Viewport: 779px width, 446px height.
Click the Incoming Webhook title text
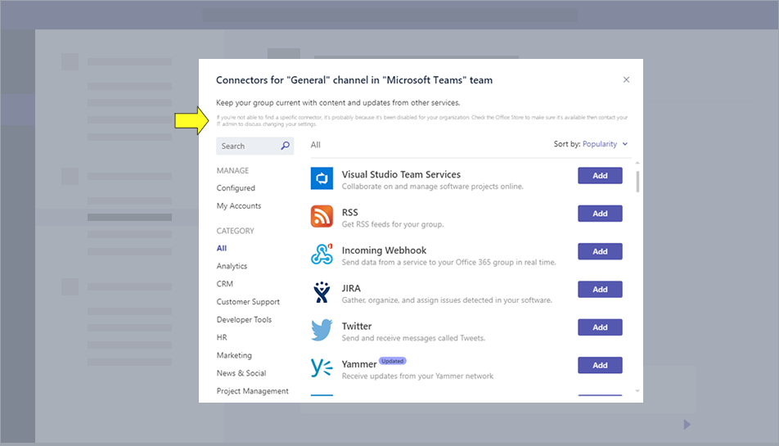point(384,250)
